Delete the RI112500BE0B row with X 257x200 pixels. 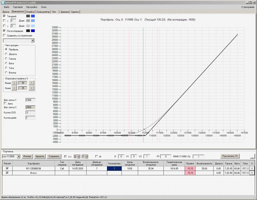(x=252, y=169)
